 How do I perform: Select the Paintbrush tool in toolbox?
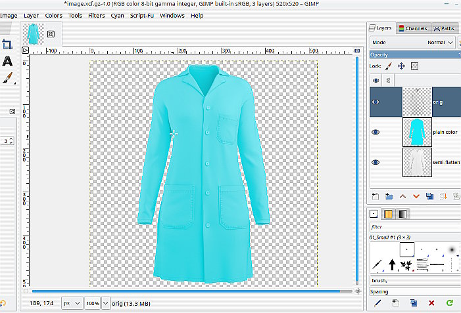(x=7, y=78)
